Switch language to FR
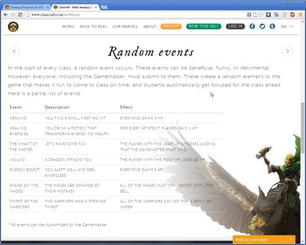This screenshot has height=245, width=306. [291, 26]
